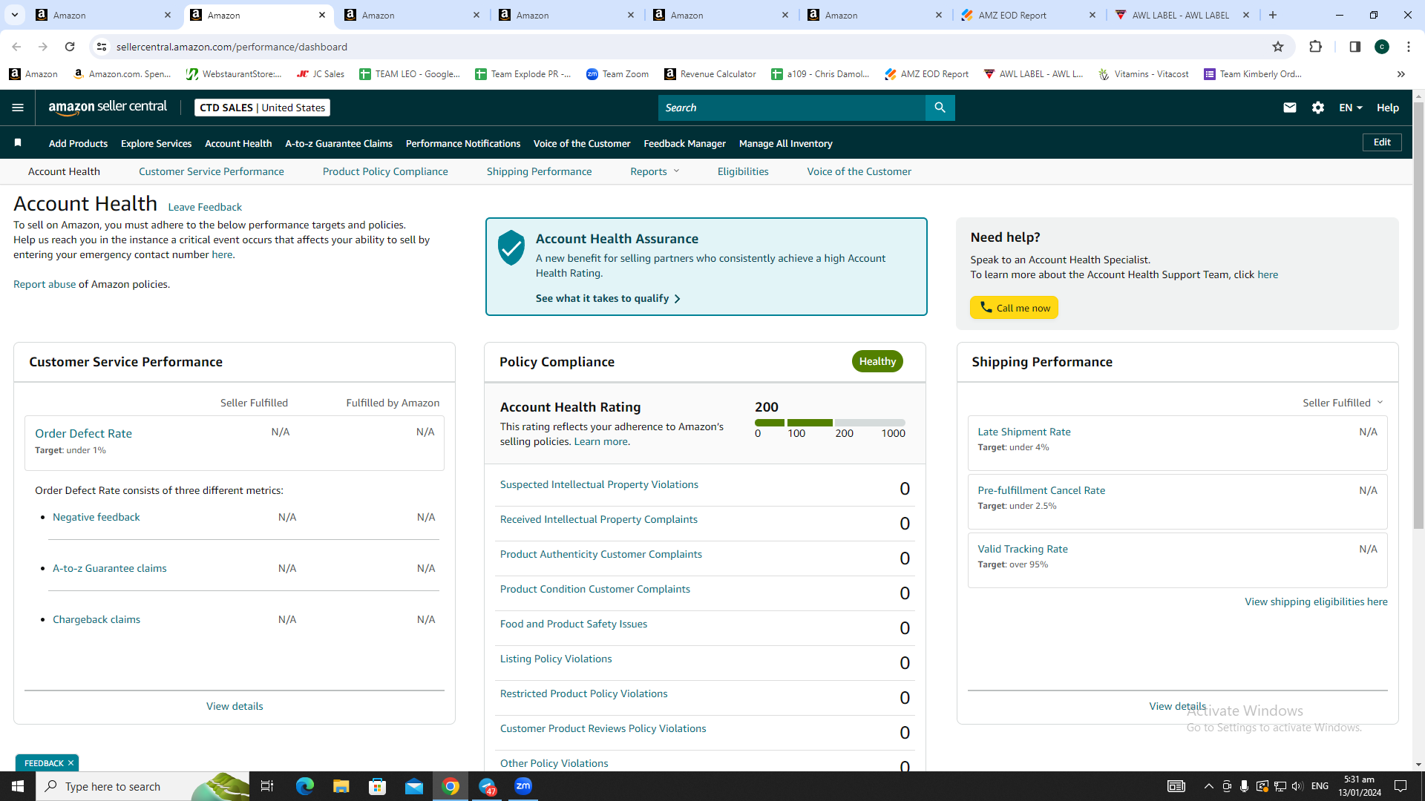Open the messages mail icon
Image resolution: width=1425 pixels, height=801 pixels.
point(1290,108)
